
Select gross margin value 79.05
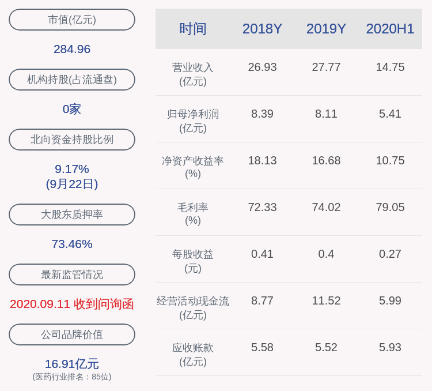[390, 207]
